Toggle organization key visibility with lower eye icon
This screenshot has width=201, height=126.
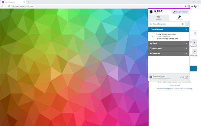[195, 51]
